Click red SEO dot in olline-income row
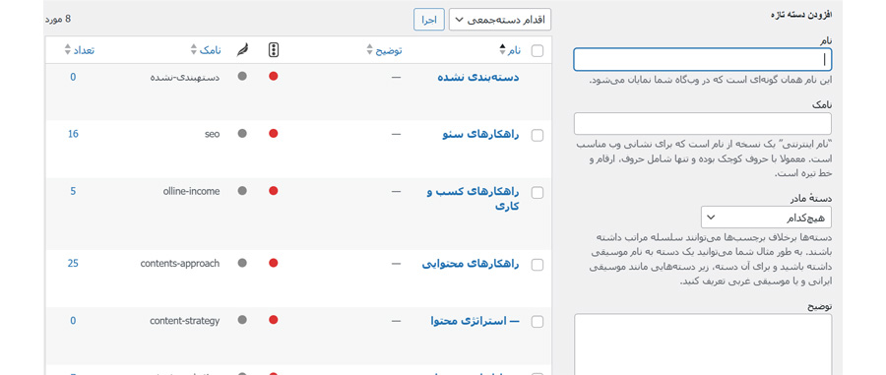This screenshot has height=375, width=886. (274, 191)
